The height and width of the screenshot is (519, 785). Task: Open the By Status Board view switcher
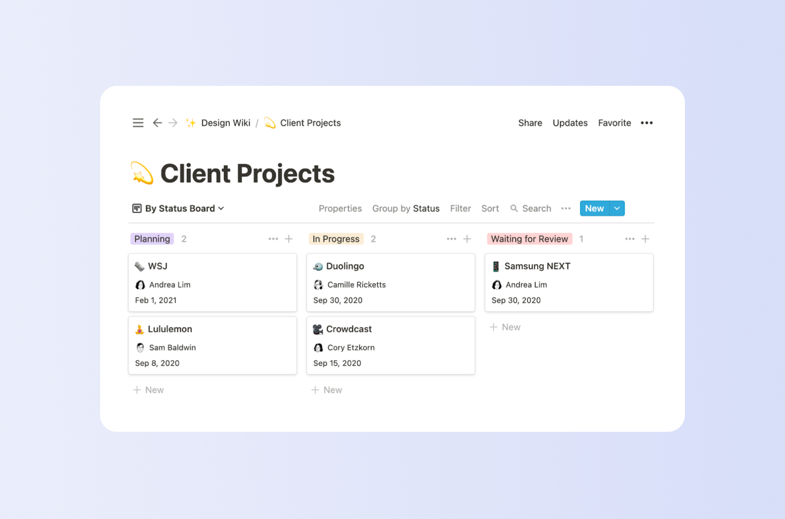(x=178, y=208)
